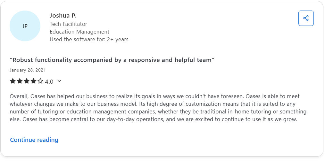Select the Tech Facilitator job title
This screenshot has width=325, height=162.
tap(68, 24)
